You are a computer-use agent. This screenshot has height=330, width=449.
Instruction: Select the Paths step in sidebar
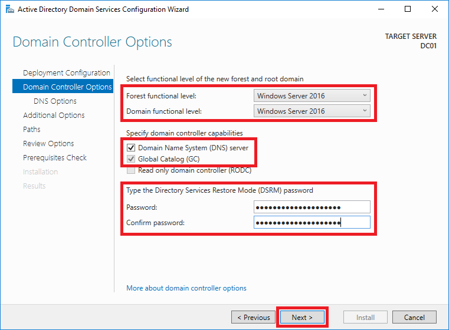coord(31,129)
